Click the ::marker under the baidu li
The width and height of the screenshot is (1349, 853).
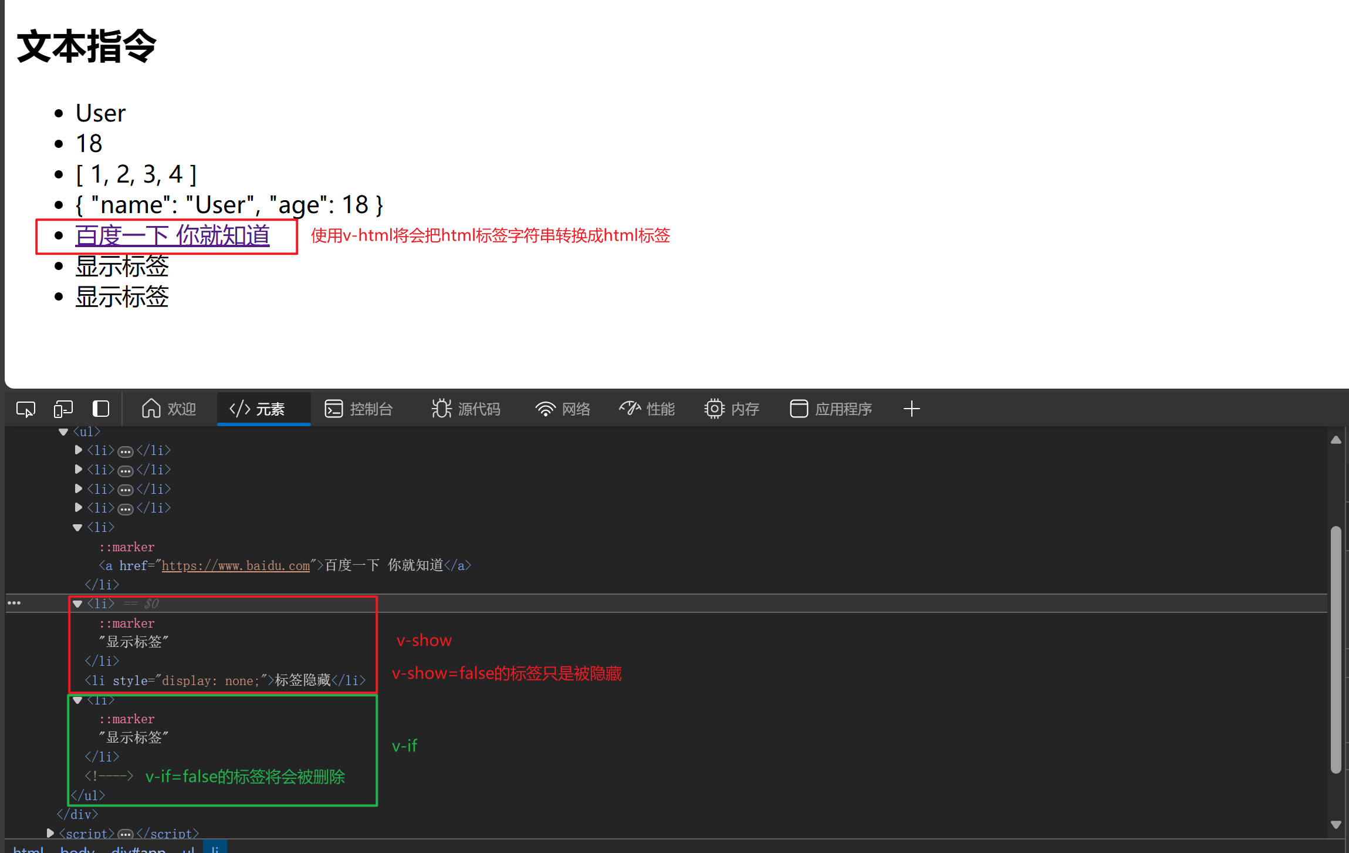click(127, 547)
